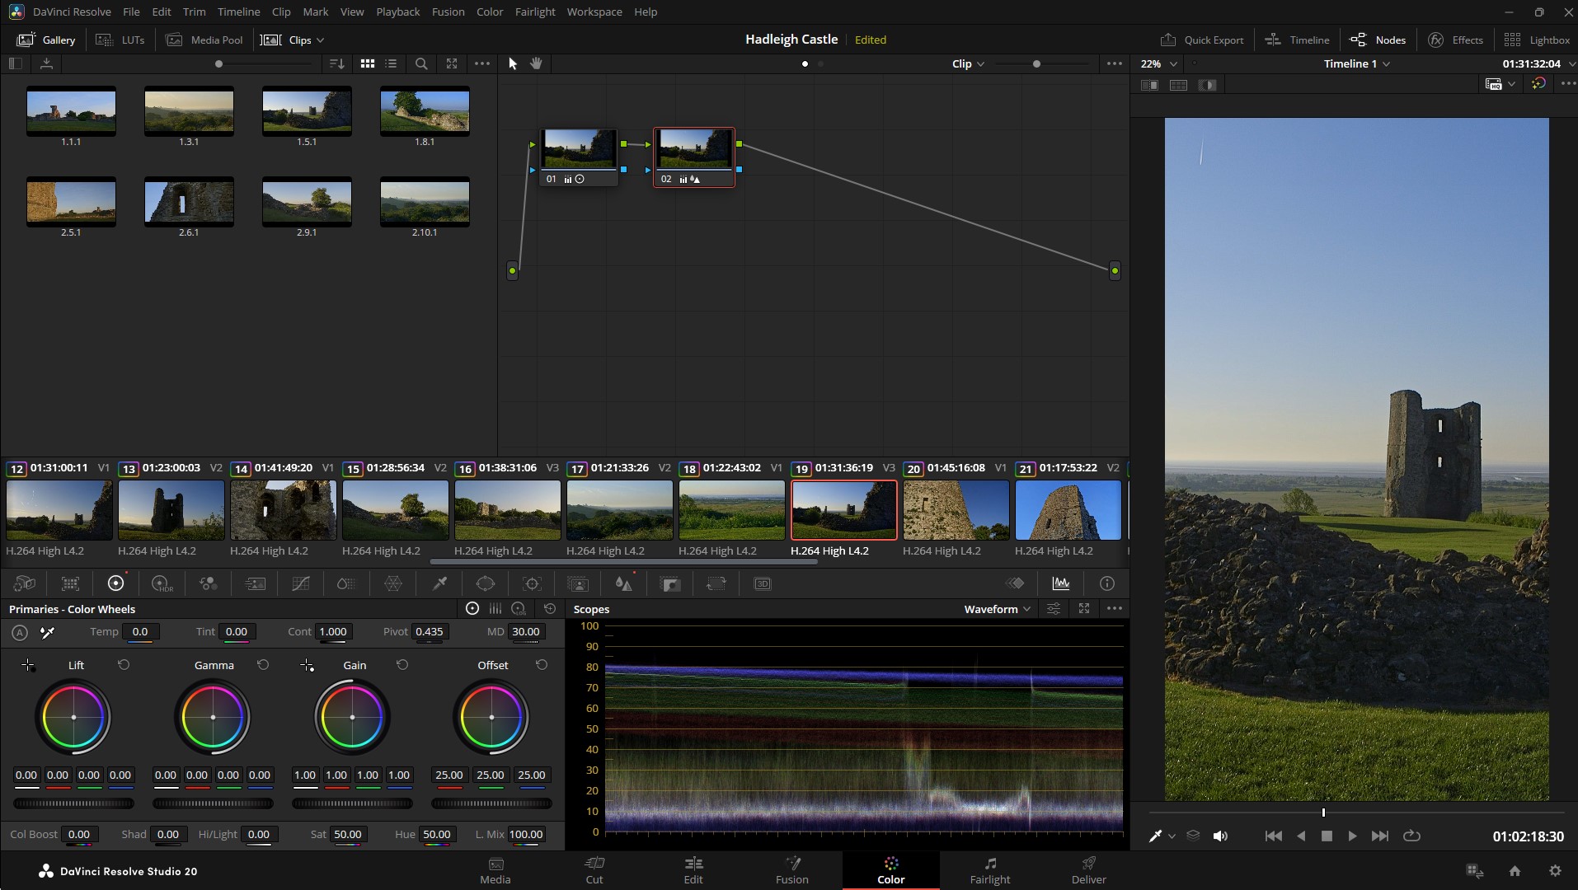This screenshot has width=1578, height=890.
Task: Open the HDR color wheels palette
Action: (162, 583)
